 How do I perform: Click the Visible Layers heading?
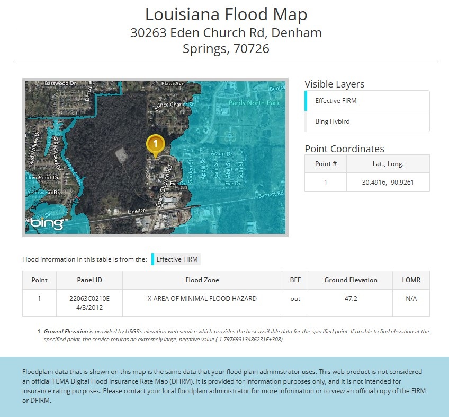pos(335,84)
